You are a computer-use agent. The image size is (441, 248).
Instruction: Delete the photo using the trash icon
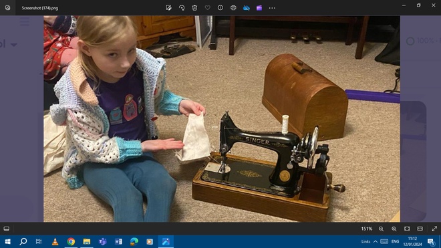tap(194, 8)
